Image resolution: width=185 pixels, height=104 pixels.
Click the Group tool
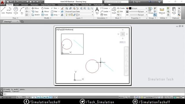[x=151, y=10]
